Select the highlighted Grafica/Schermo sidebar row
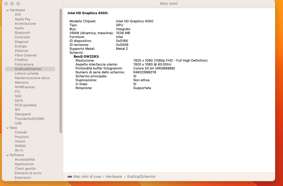 pos(30,69)
